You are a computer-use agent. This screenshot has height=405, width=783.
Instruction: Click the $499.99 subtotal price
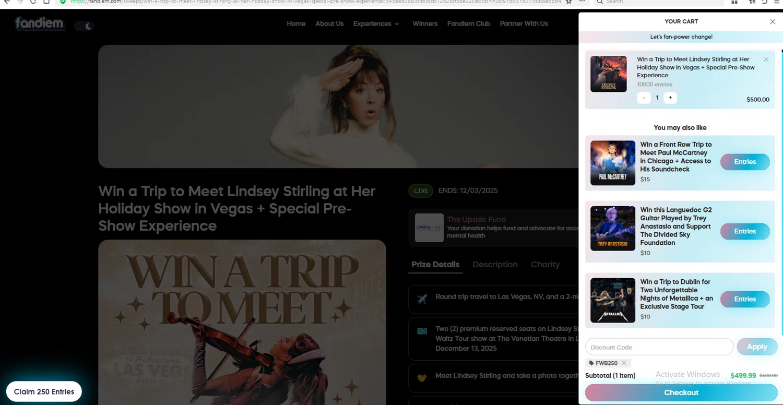[743, 375]
